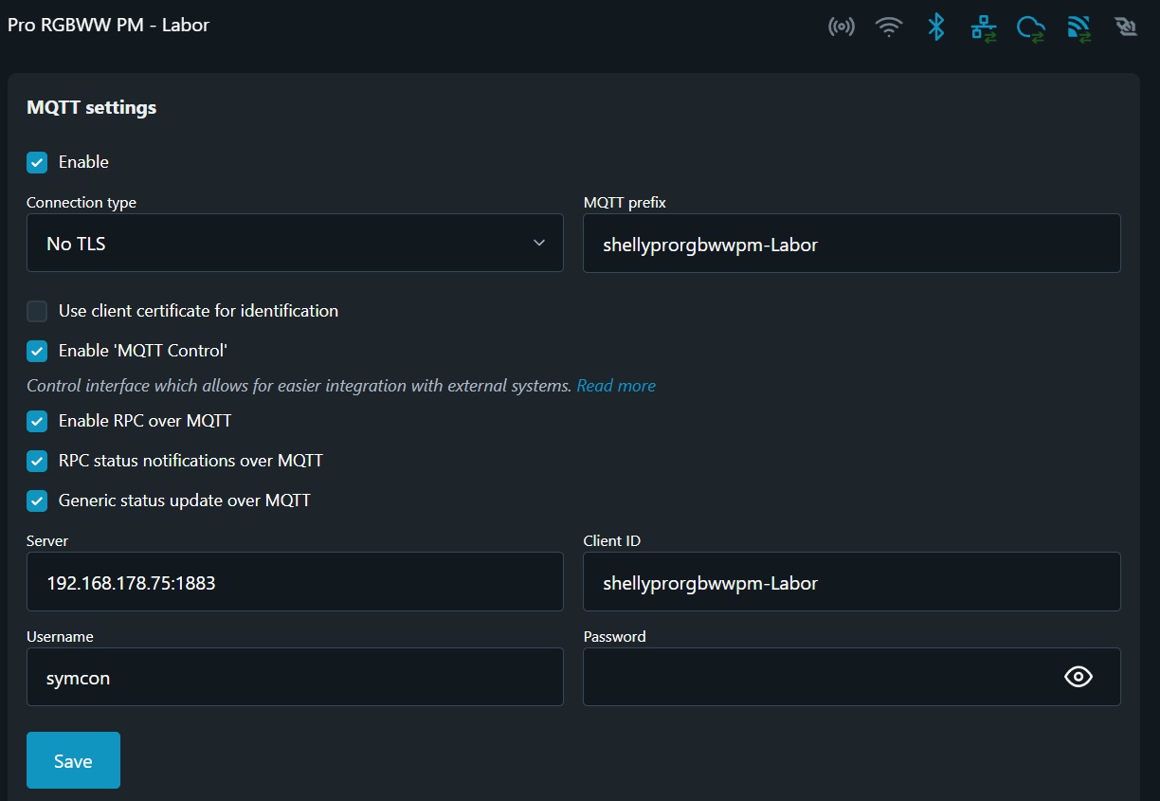This screenshot has width=1160, height=801.
Task: Click the Wi-Fi status icon
Action: (x=889, y=27)
